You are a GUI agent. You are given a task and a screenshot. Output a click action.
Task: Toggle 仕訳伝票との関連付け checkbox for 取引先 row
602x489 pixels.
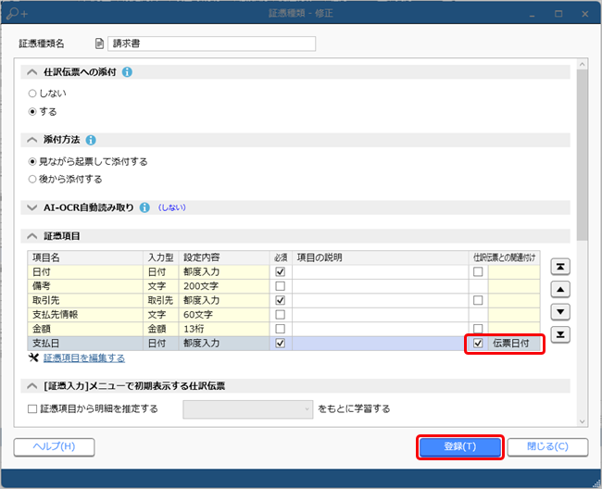coord(478,300)
